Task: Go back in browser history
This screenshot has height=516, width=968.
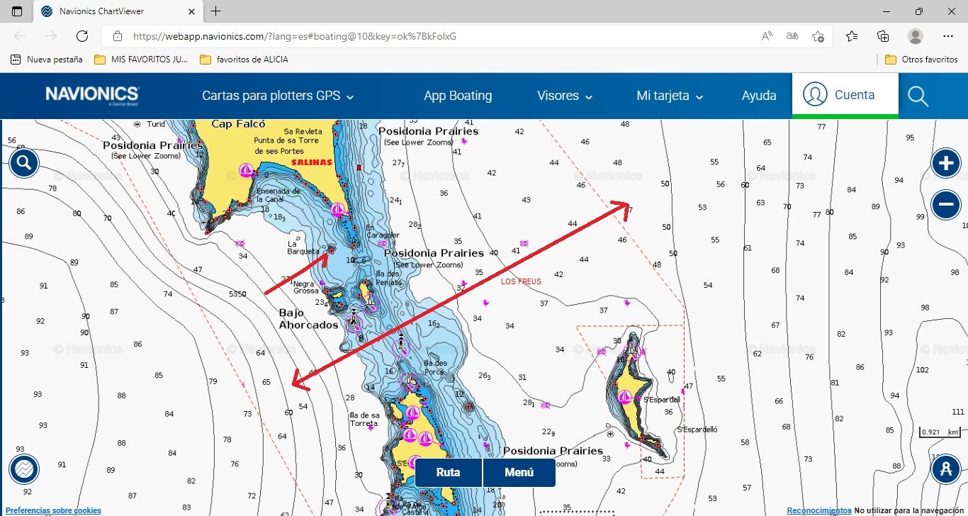Action: click(x=20, y=36)
